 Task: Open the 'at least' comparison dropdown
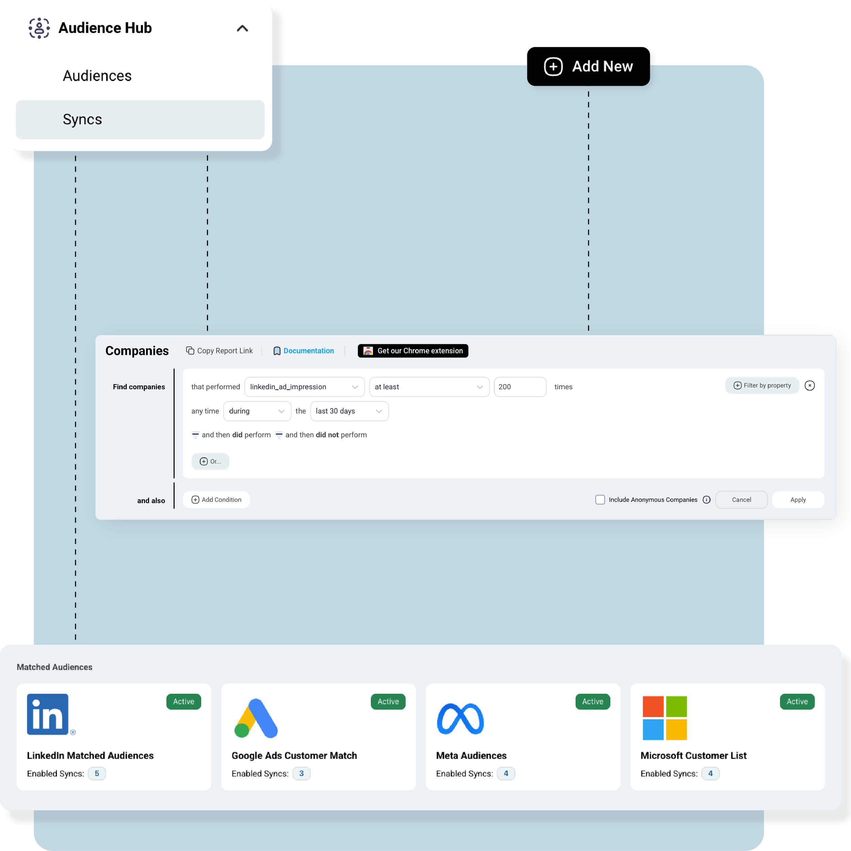pos(429,387)
